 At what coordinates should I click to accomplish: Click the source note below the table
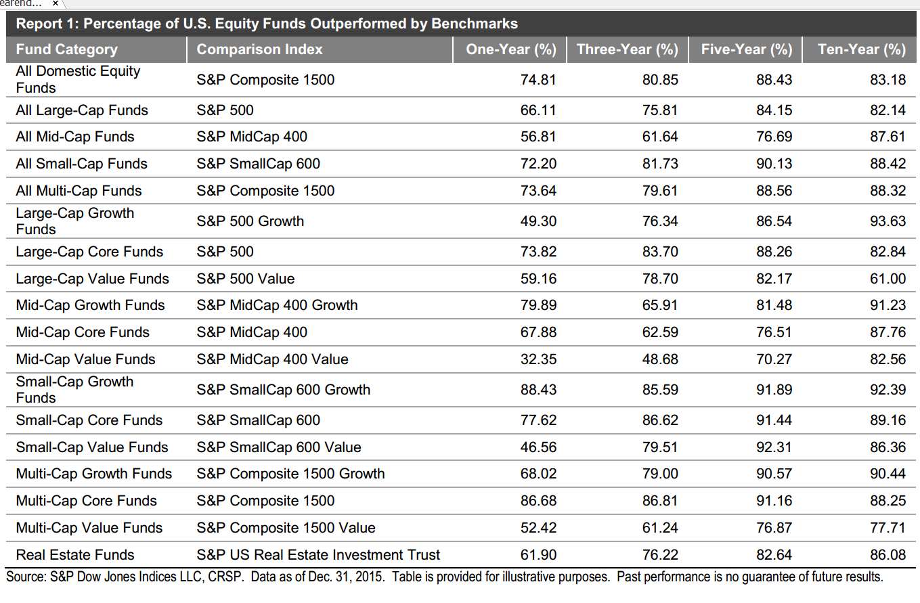pos(444,577)
